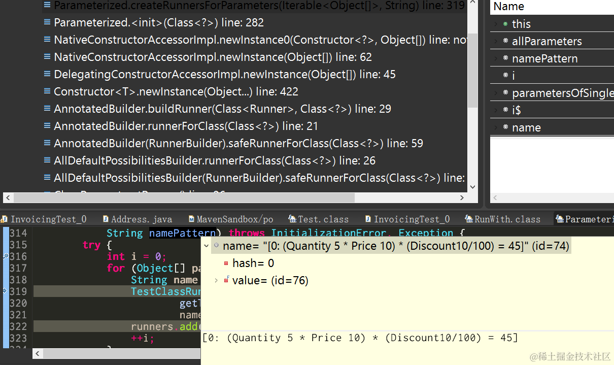Click 'try {' on line 315
Image resolution: width=614 pixels, height=365 pixels.
(x=97, y=245)
